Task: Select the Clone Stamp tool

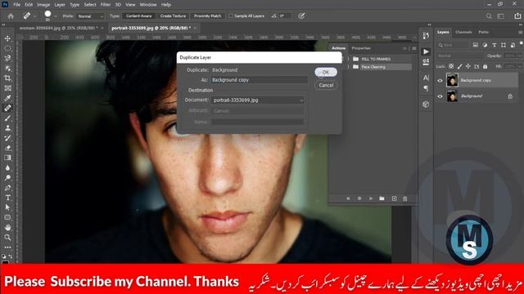Action: pyautogui.click(x=7, y=128)
